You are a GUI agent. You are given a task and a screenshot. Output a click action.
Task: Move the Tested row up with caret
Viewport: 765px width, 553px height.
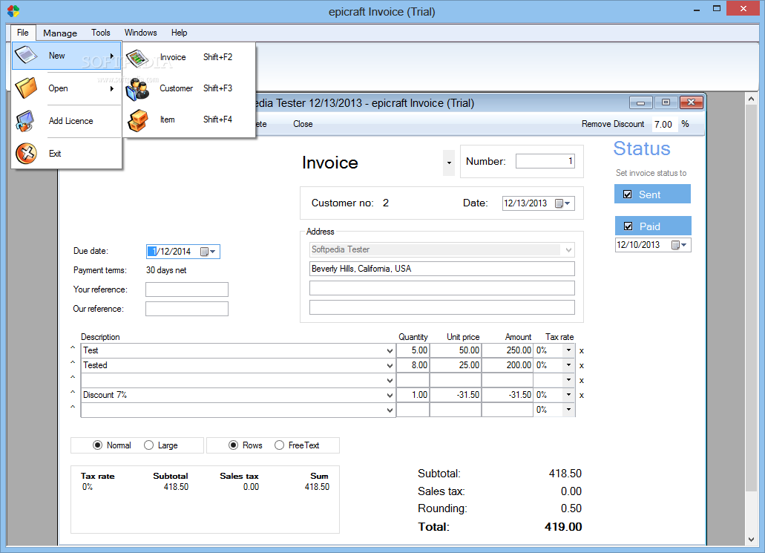tap(73, 363)
